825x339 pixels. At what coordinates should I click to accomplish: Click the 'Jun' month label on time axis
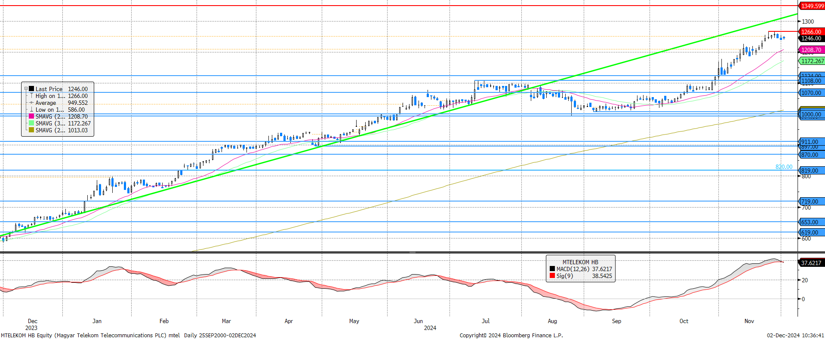[418, 321]
